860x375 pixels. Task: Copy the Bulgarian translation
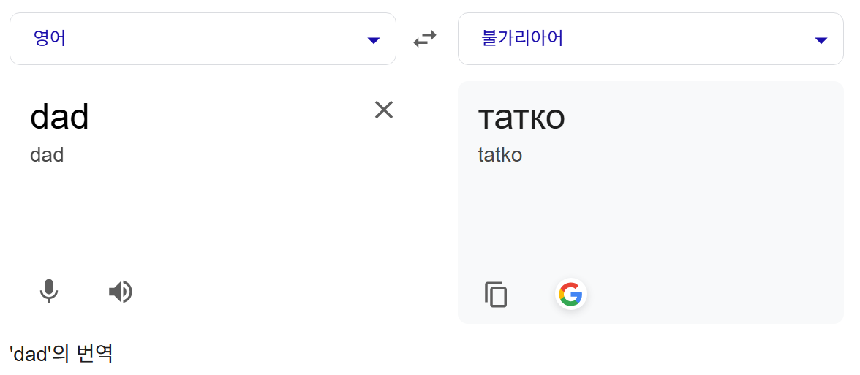[x=496, y=295]
